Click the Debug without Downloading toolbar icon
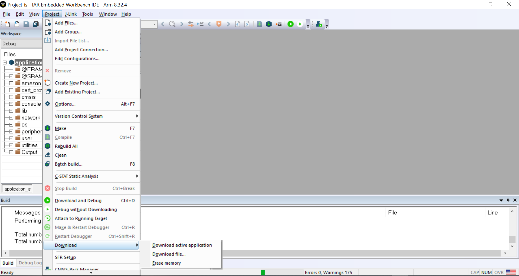 300,24
